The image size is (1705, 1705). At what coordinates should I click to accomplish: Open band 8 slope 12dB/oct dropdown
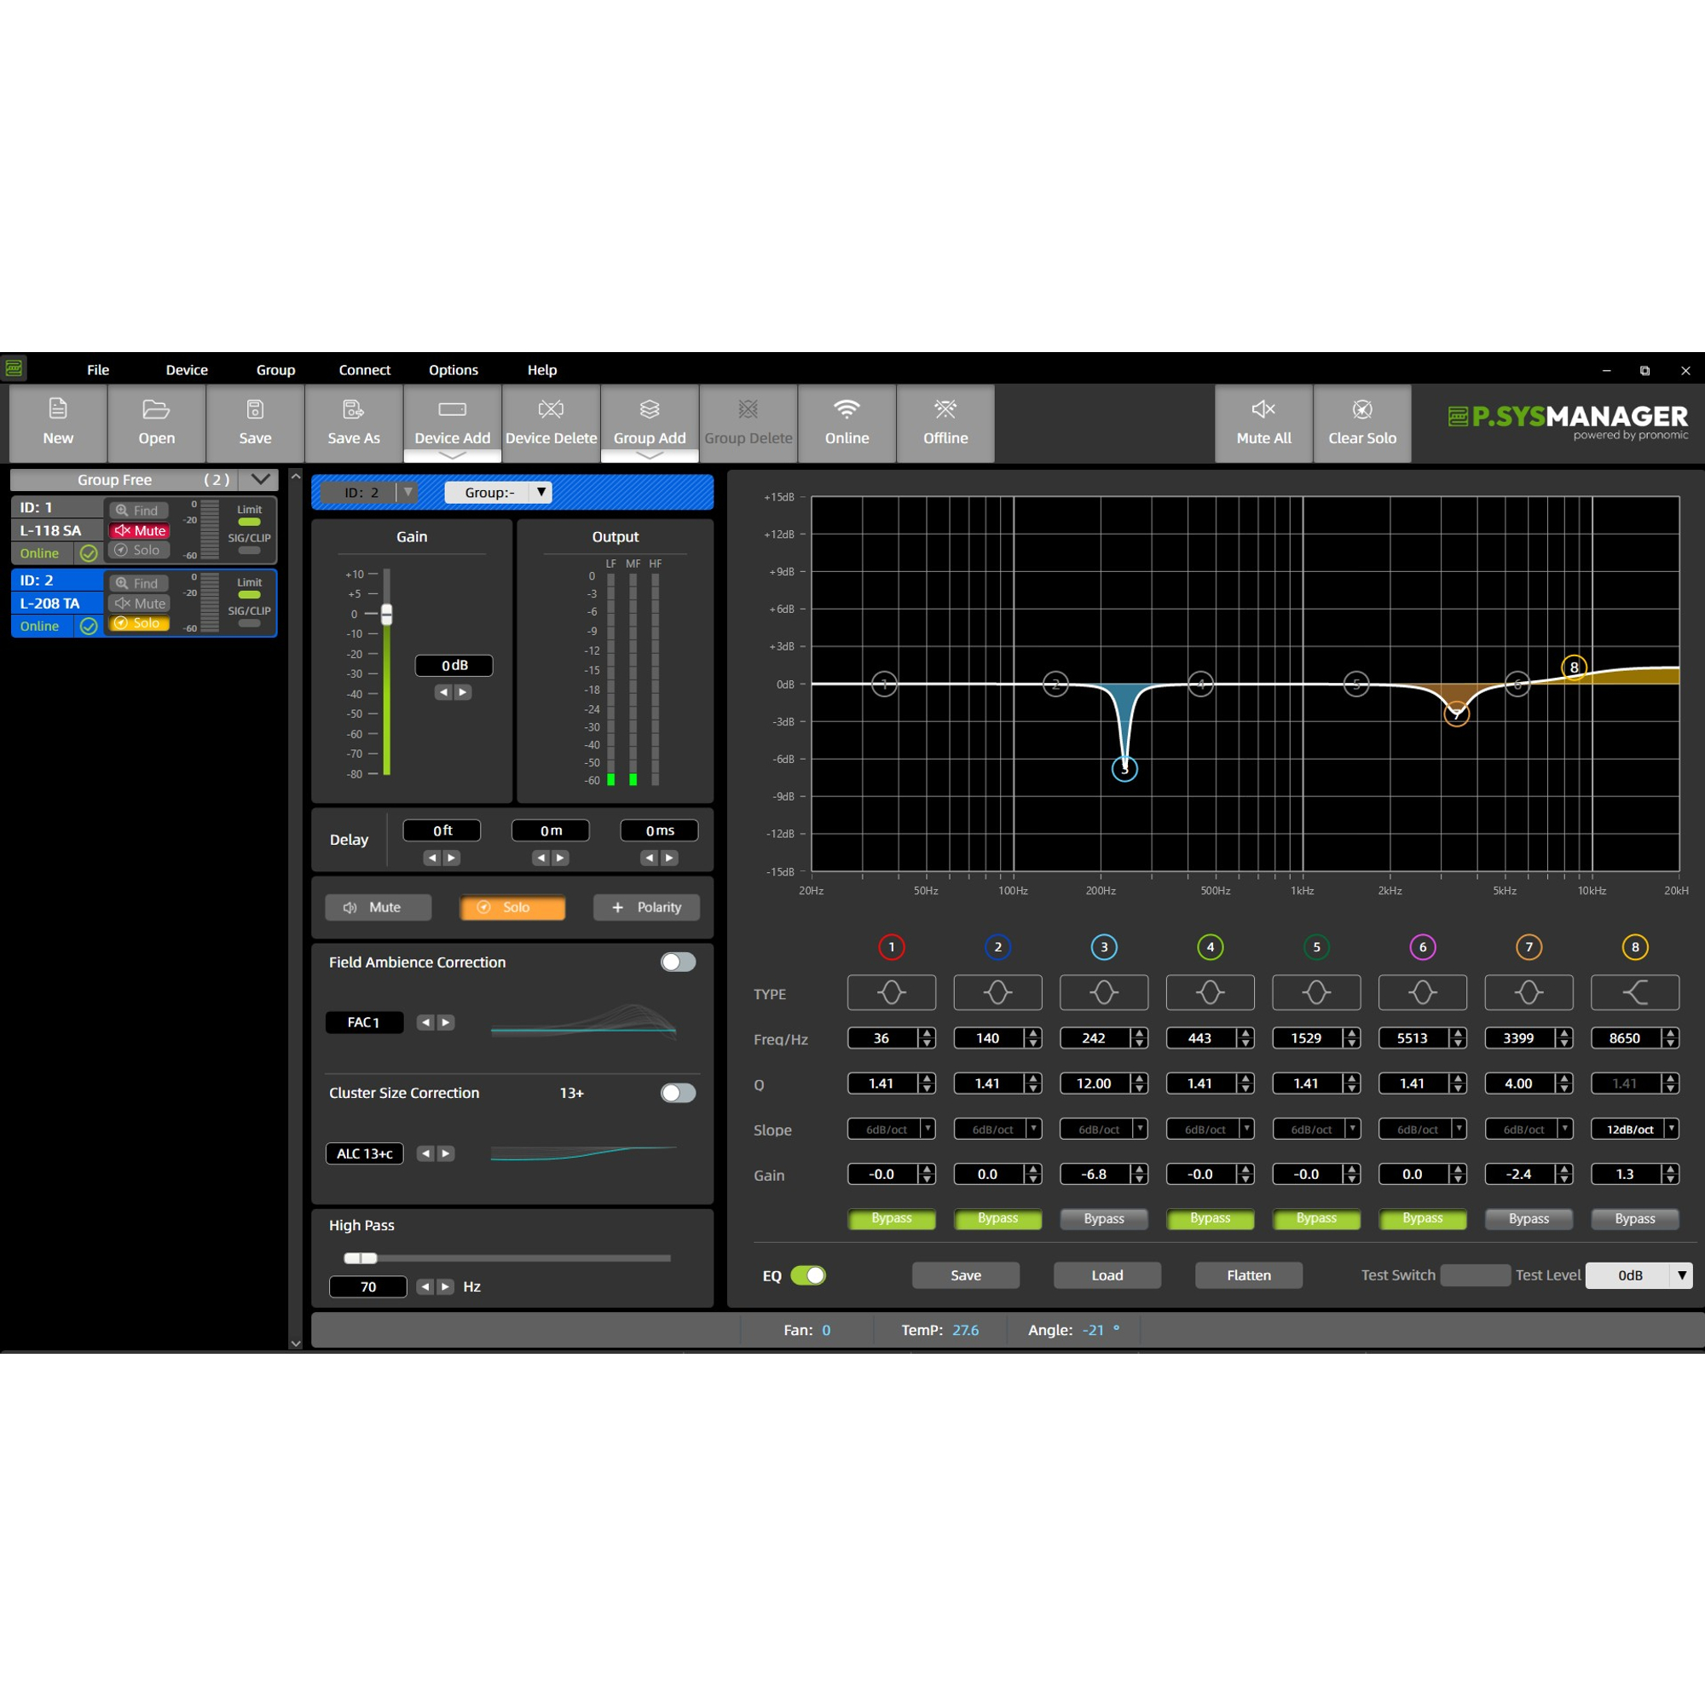coord(1671,1129)
